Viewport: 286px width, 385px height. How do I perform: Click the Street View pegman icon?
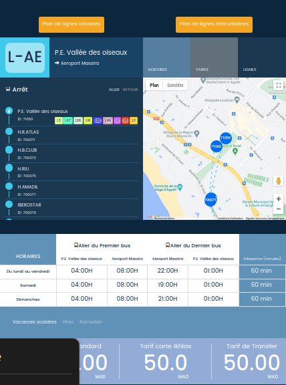pos(278,180)
